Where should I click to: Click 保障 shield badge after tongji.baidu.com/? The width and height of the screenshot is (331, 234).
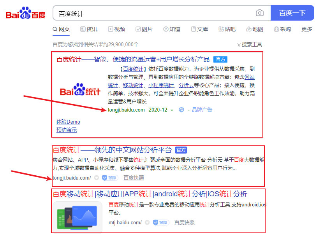[x=110, y=178]
